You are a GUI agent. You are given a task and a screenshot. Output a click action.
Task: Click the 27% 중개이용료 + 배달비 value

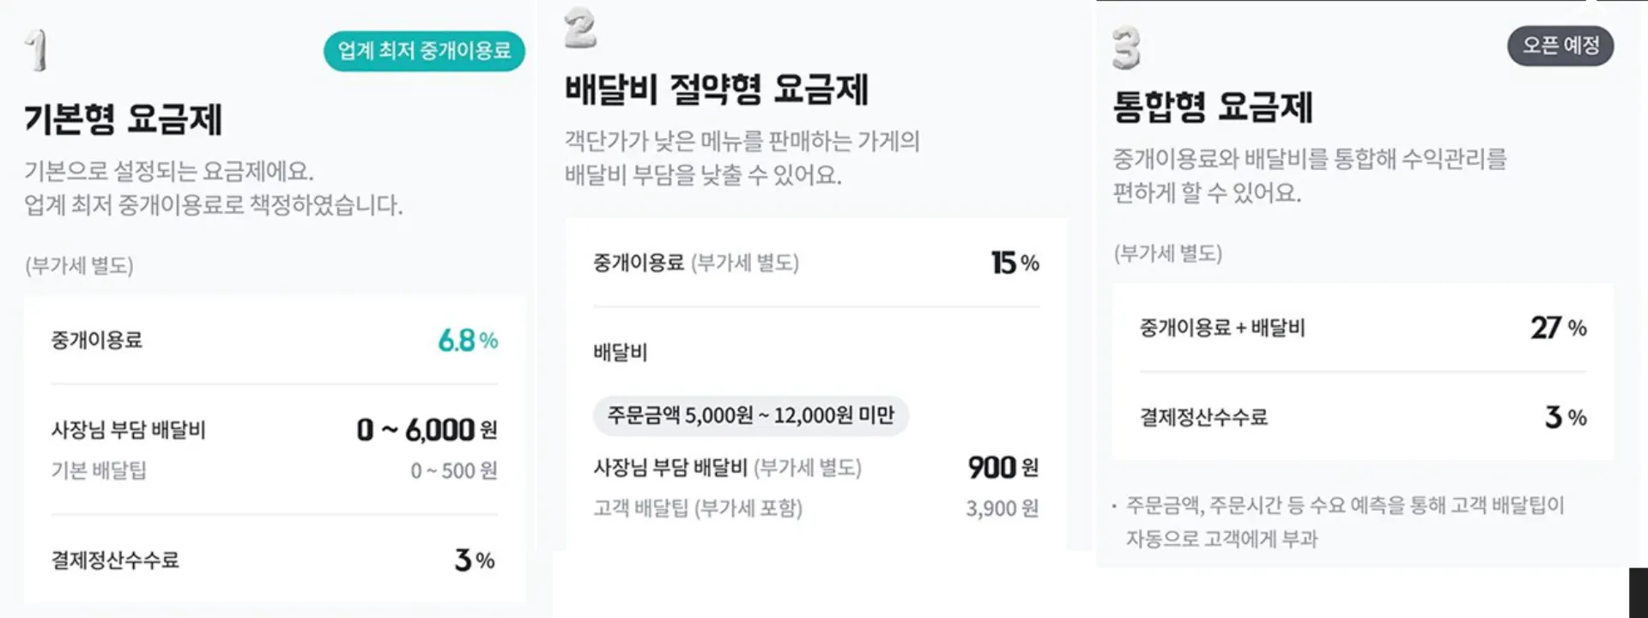click(1558, 328)
